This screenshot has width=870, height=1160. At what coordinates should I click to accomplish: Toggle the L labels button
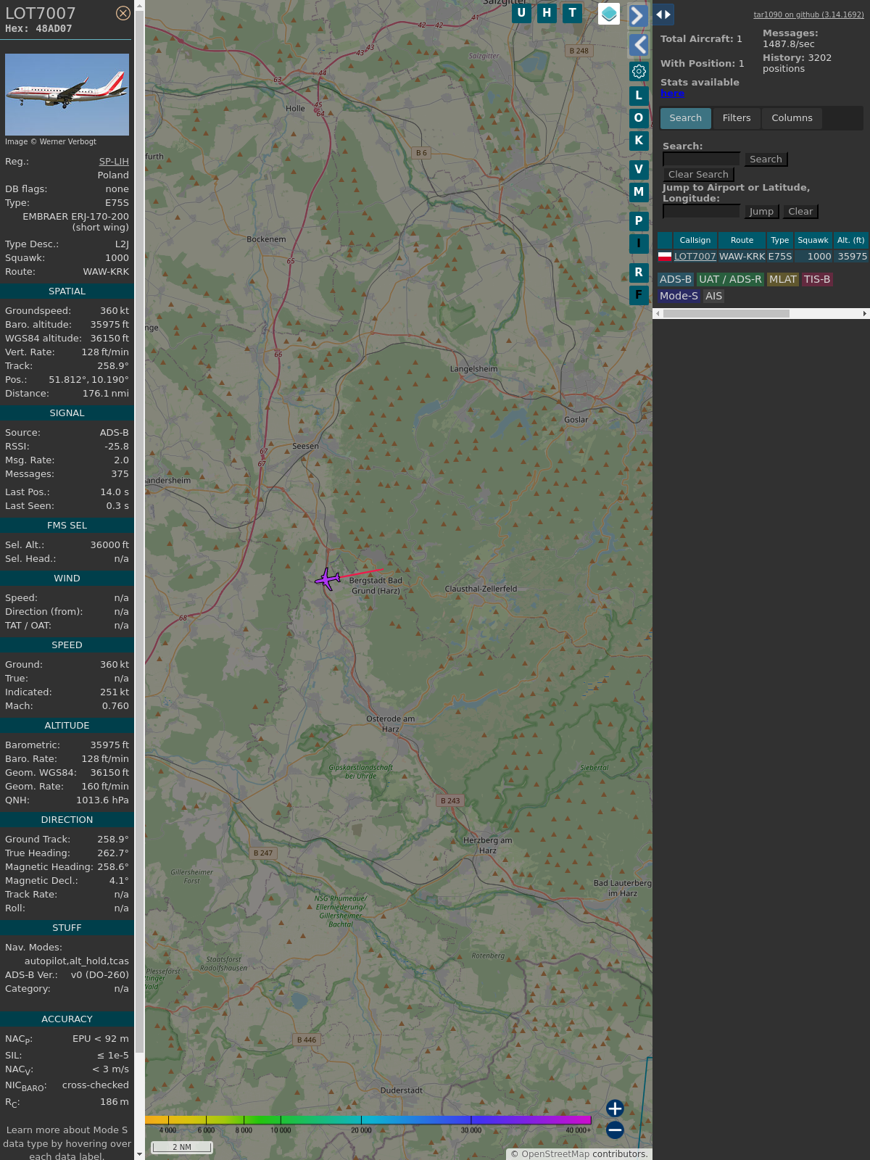639,96
